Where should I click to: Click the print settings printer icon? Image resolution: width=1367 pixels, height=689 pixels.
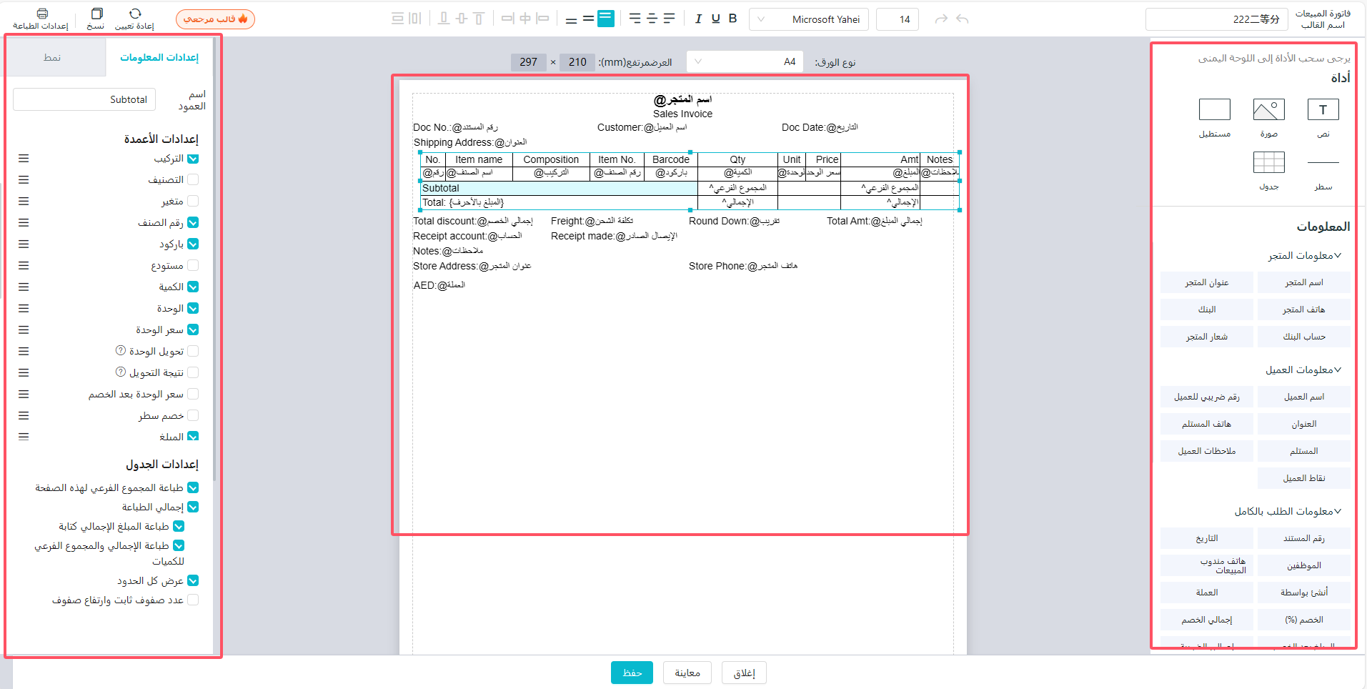(42, 14)
